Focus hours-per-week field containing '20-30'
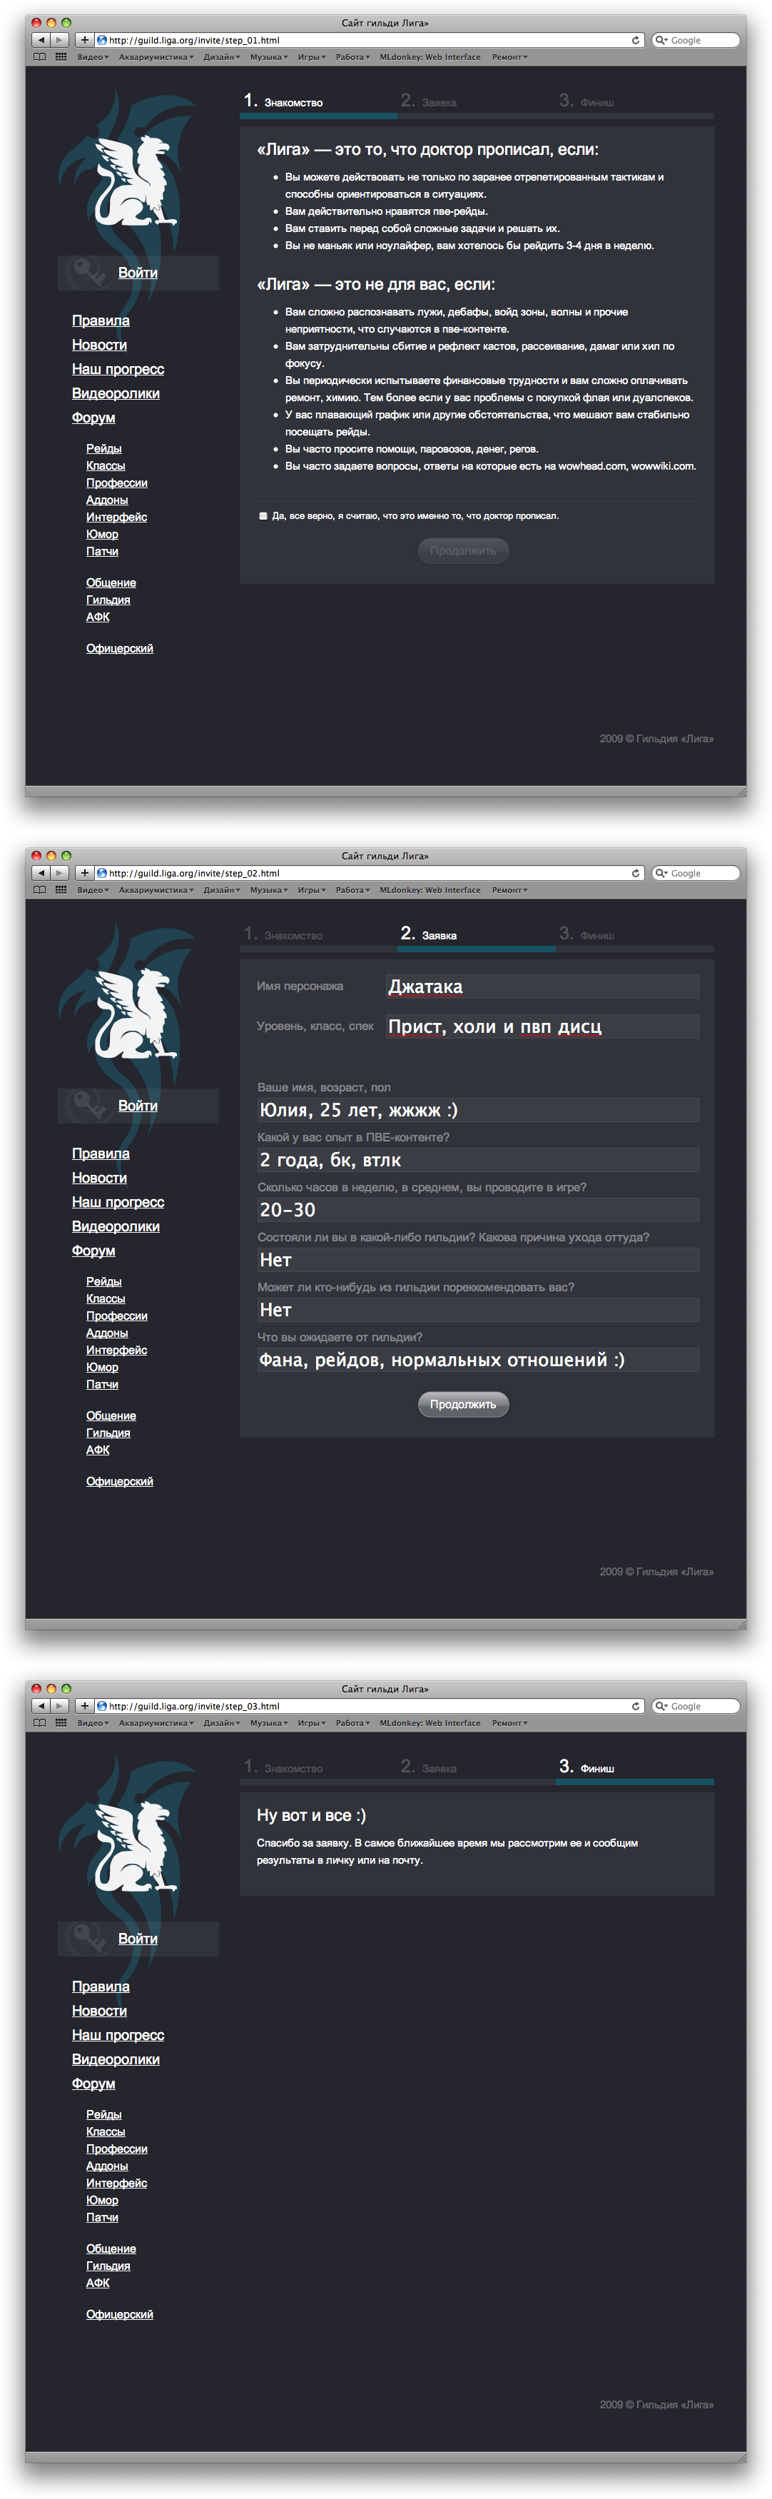 point(477,1210)
